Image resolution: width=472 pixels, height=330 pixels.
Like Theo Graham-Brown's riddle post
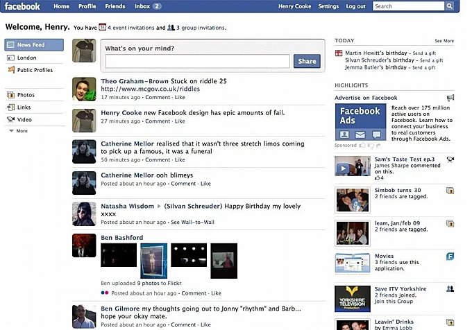(x=180, y=97)
